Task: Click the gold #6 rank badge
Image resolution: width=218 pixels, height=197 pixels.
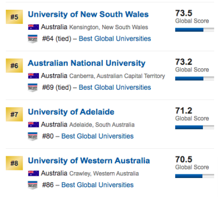Action: point(14,65)
